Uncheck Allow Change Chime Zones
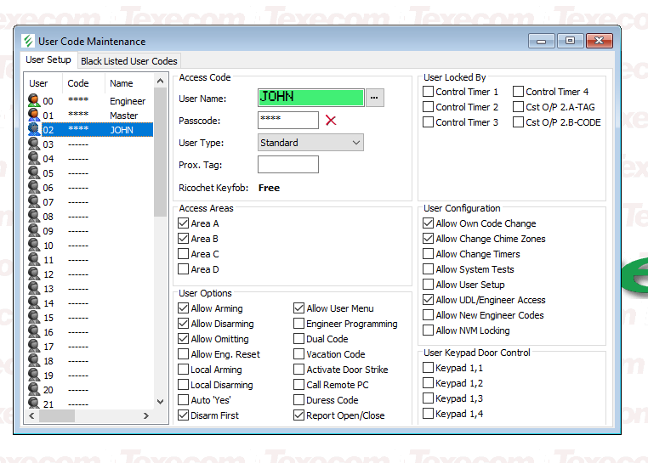Image resolution: width=648 pixels, height=463 pixels. click(429, 239)
